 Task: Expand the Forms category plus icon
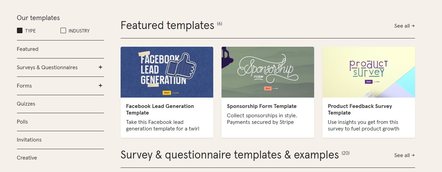click(x=100, y=85)
